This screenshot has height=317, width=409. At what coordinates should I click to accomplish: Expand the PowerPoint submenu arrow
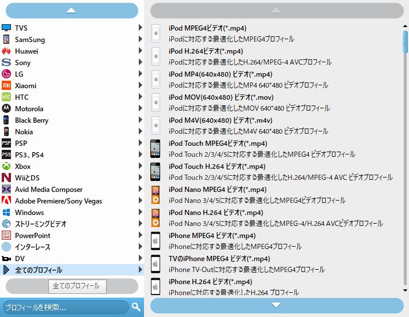point(141,235)
